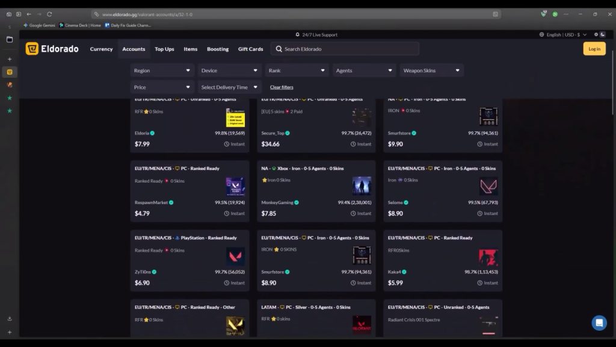Open the reader view icon in address bar

[x=496, y=14]
